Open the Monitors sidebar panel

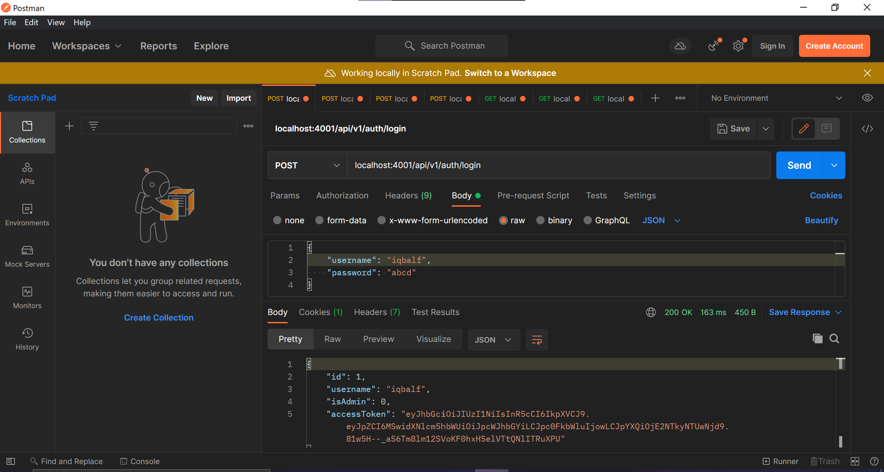pos(27,298)
